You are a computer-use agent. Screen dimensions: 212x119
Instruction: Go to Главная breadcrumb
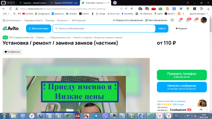(x=40, y=38)
